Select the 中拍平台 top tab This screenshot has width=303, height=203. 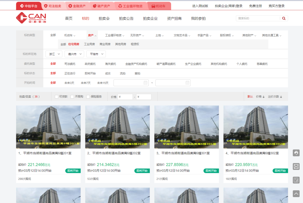pos(29,6)
